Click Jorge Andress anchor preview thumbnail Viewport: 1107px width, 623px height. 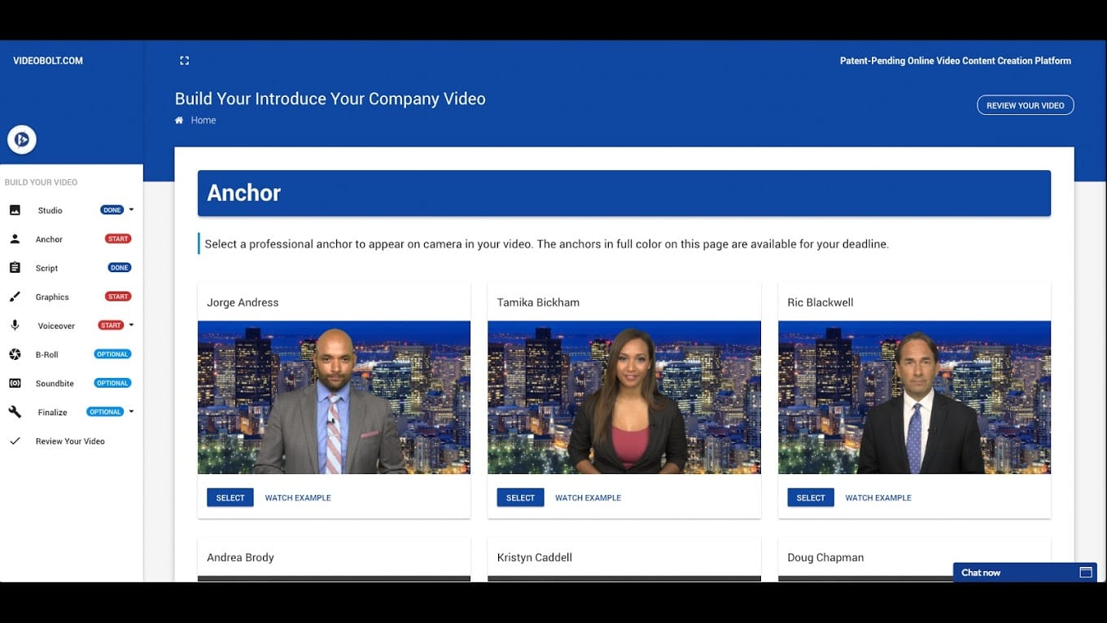[334, 397]
